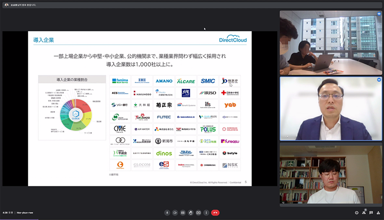Image resolution: width=384 pixels, height=220 pixels.
Task: Click the hke-ybuv-rwe meeting code
Action: click(x=25, y=213)
